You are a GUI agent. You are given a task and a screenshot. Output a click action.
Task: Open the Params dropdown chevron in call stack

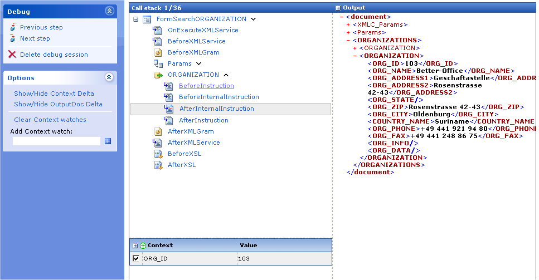198,63
